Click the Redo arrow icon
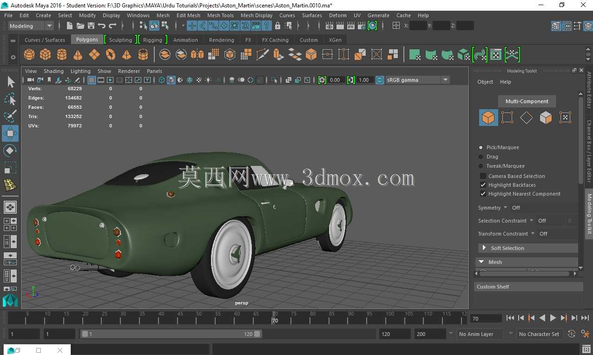Image resolution: width=593 pixels, height=355 pixels. [x=112, y=26]
